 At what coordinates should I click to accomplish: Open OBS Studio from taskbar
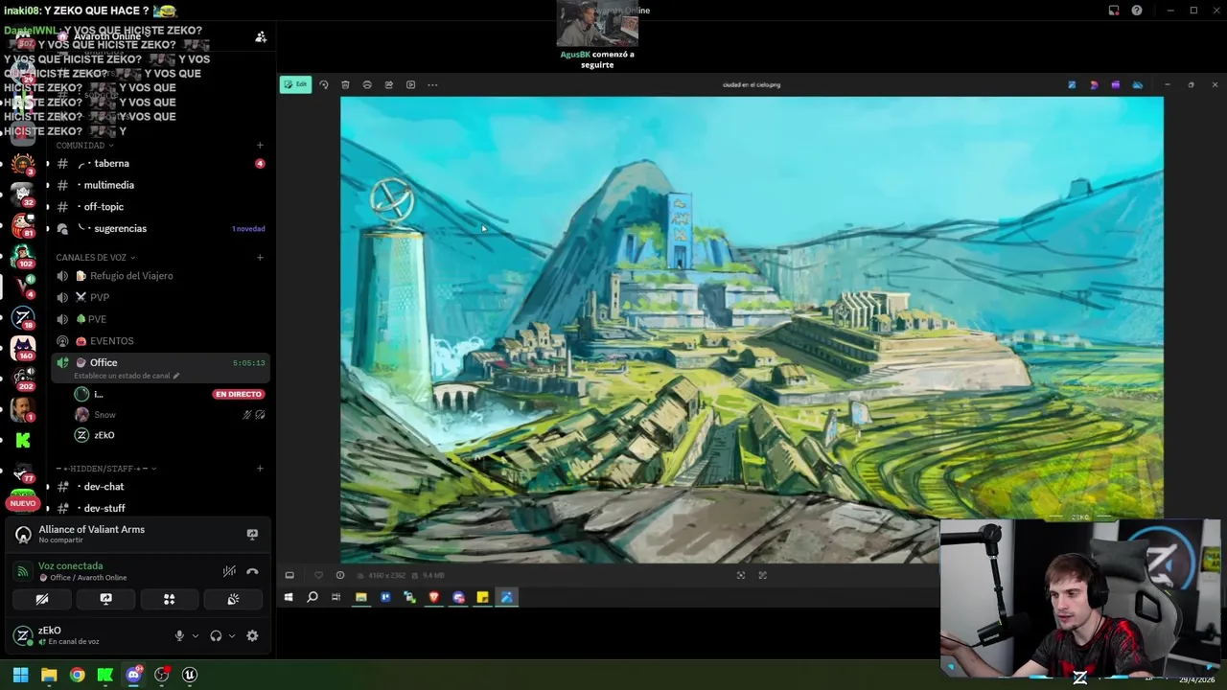pos(161,675)
